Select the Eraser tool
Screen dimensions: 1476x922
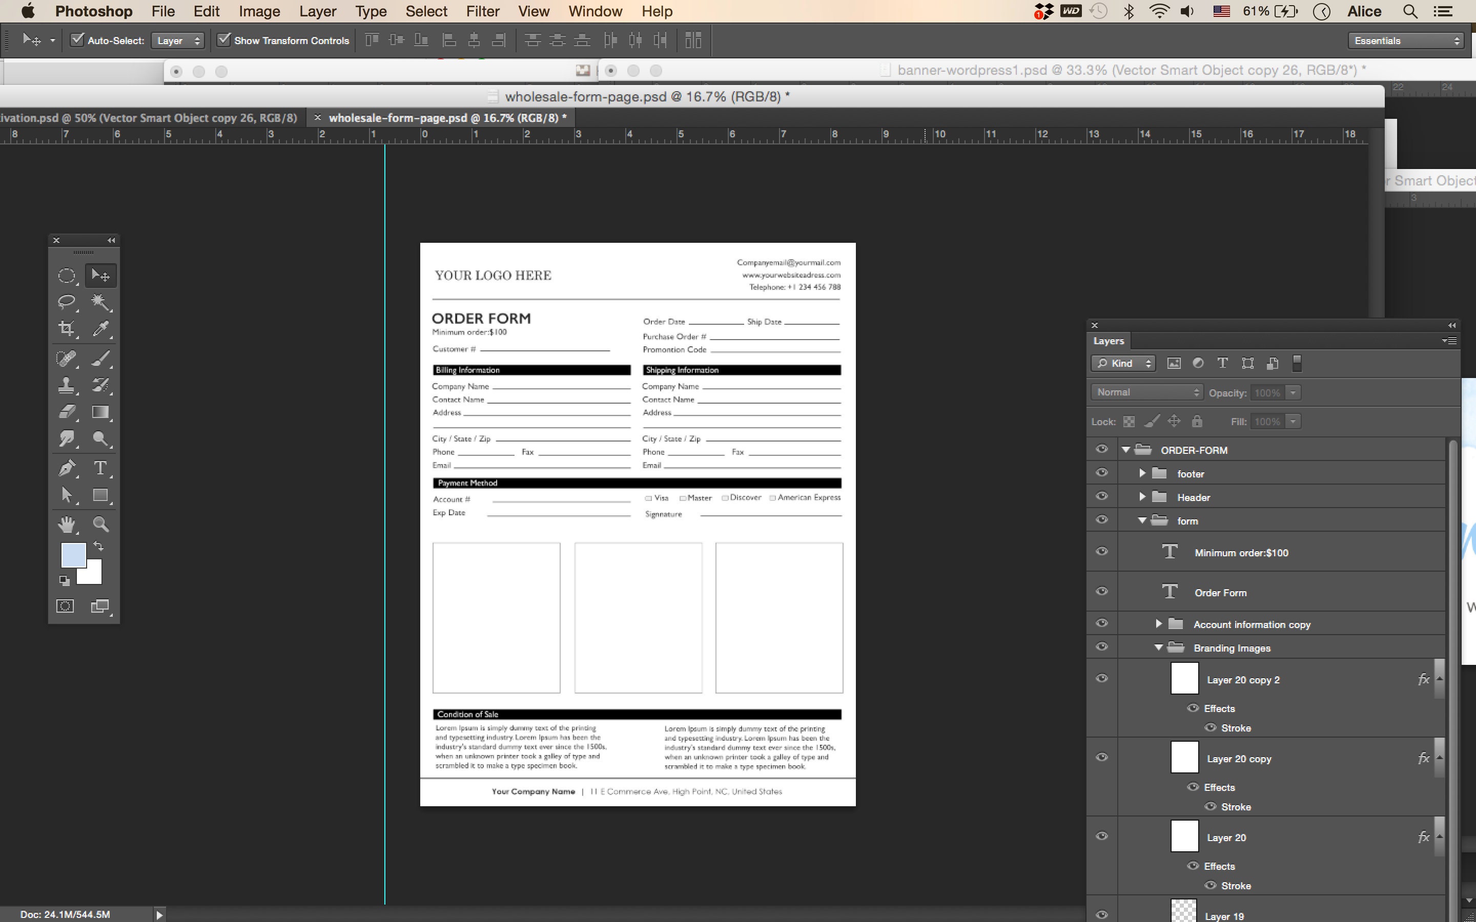(67, 412)
